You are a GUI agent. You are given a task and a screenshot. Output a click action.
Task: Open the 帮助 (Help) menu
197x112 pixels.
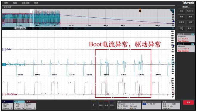[x=36, y=3]
